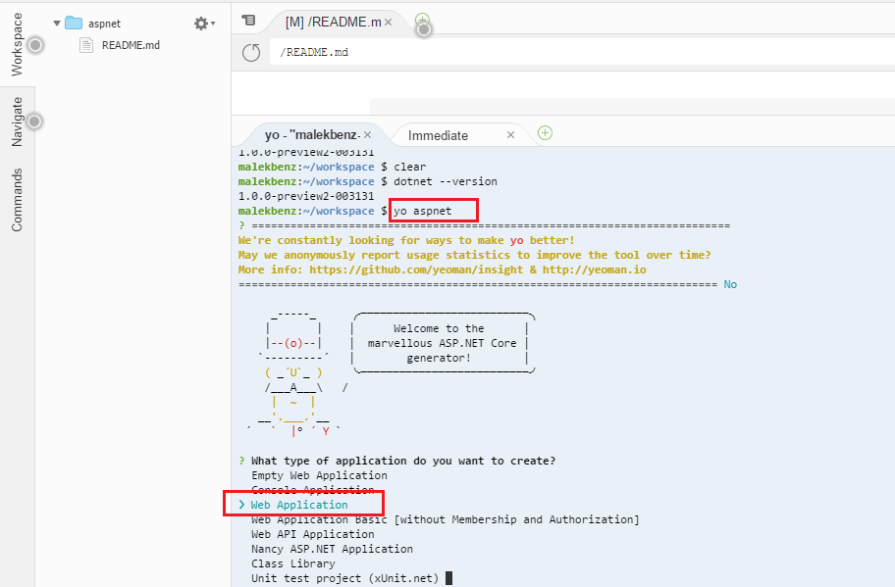Switch to the Immediate tab
The height and width of the screenshot is (587, 895).
(x=438, y=135)
